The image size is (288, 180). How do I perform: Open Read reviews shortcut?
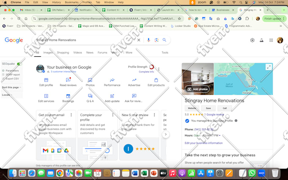click(68, 82)
